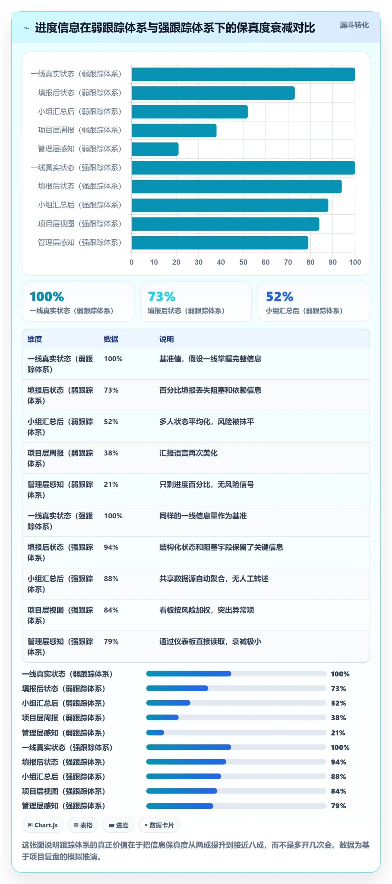The image size is (392, 884).
Task: Open the 52% 小组汇总后 data card
Action: (314, 302)
